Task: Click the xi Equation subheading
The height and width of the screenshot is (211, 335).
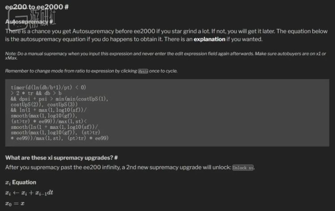Action: coord(21,182)
